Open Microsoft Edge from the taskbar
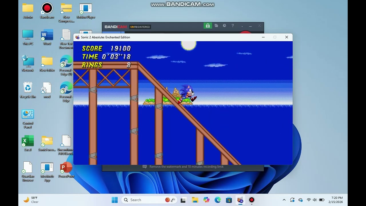Viewport: 366px width, 206px height. pyautogui.click(x=218, y=200)
